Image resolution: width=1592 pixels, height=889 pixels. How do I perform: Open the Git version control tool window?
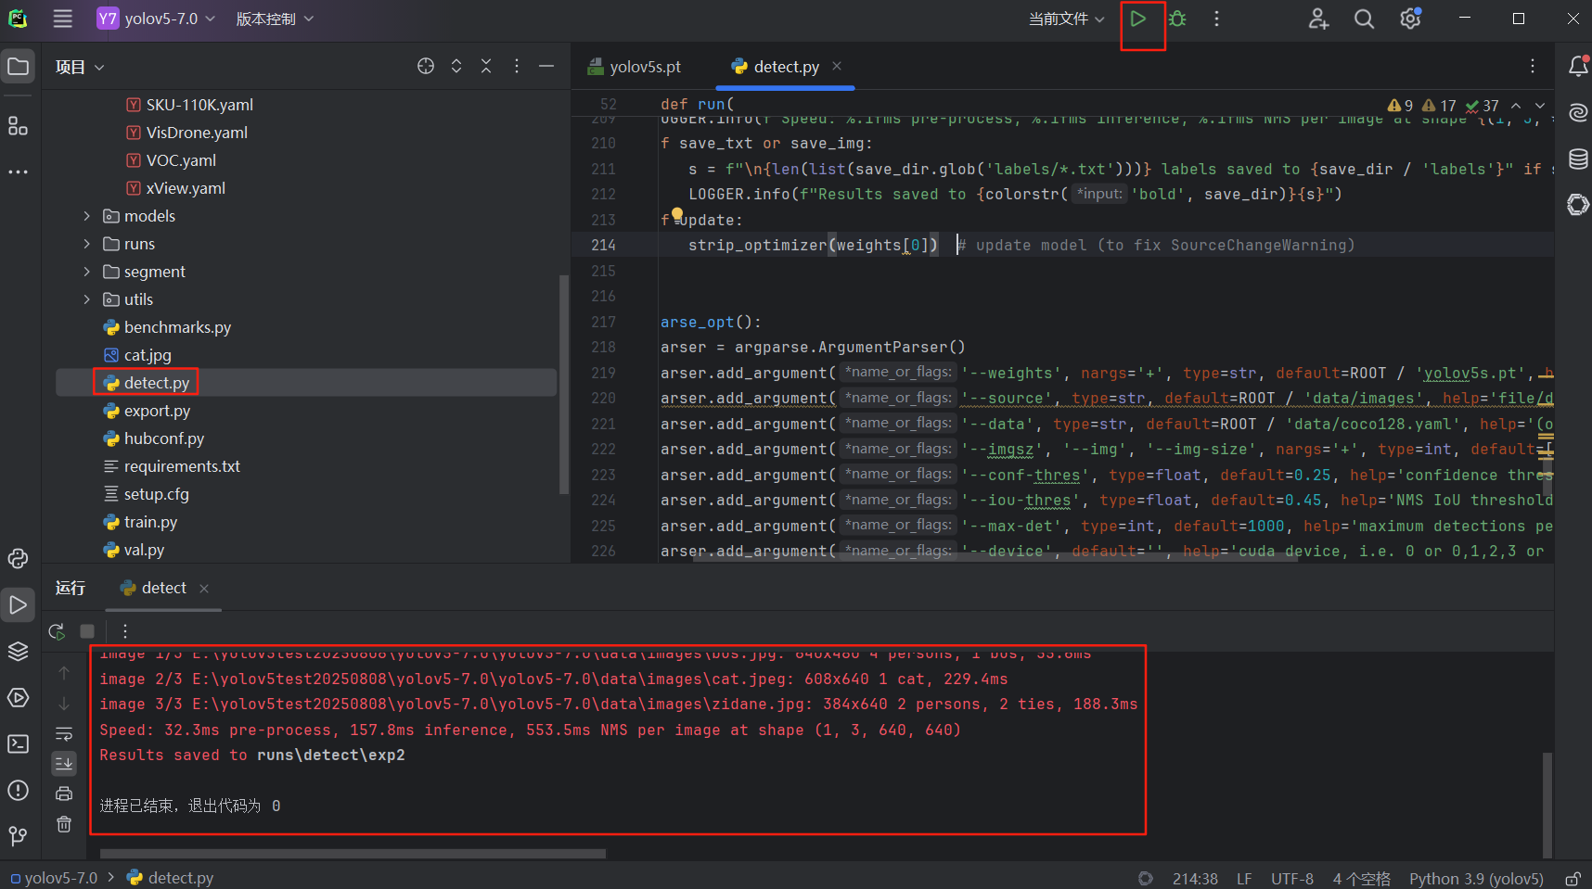pyautogui.click(x=18, y=836)
